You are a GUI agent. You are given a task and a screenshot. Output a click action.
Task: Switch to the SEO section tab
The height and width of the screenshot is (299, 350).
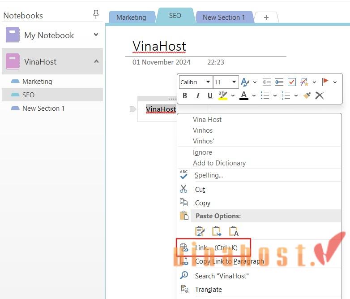175,15
